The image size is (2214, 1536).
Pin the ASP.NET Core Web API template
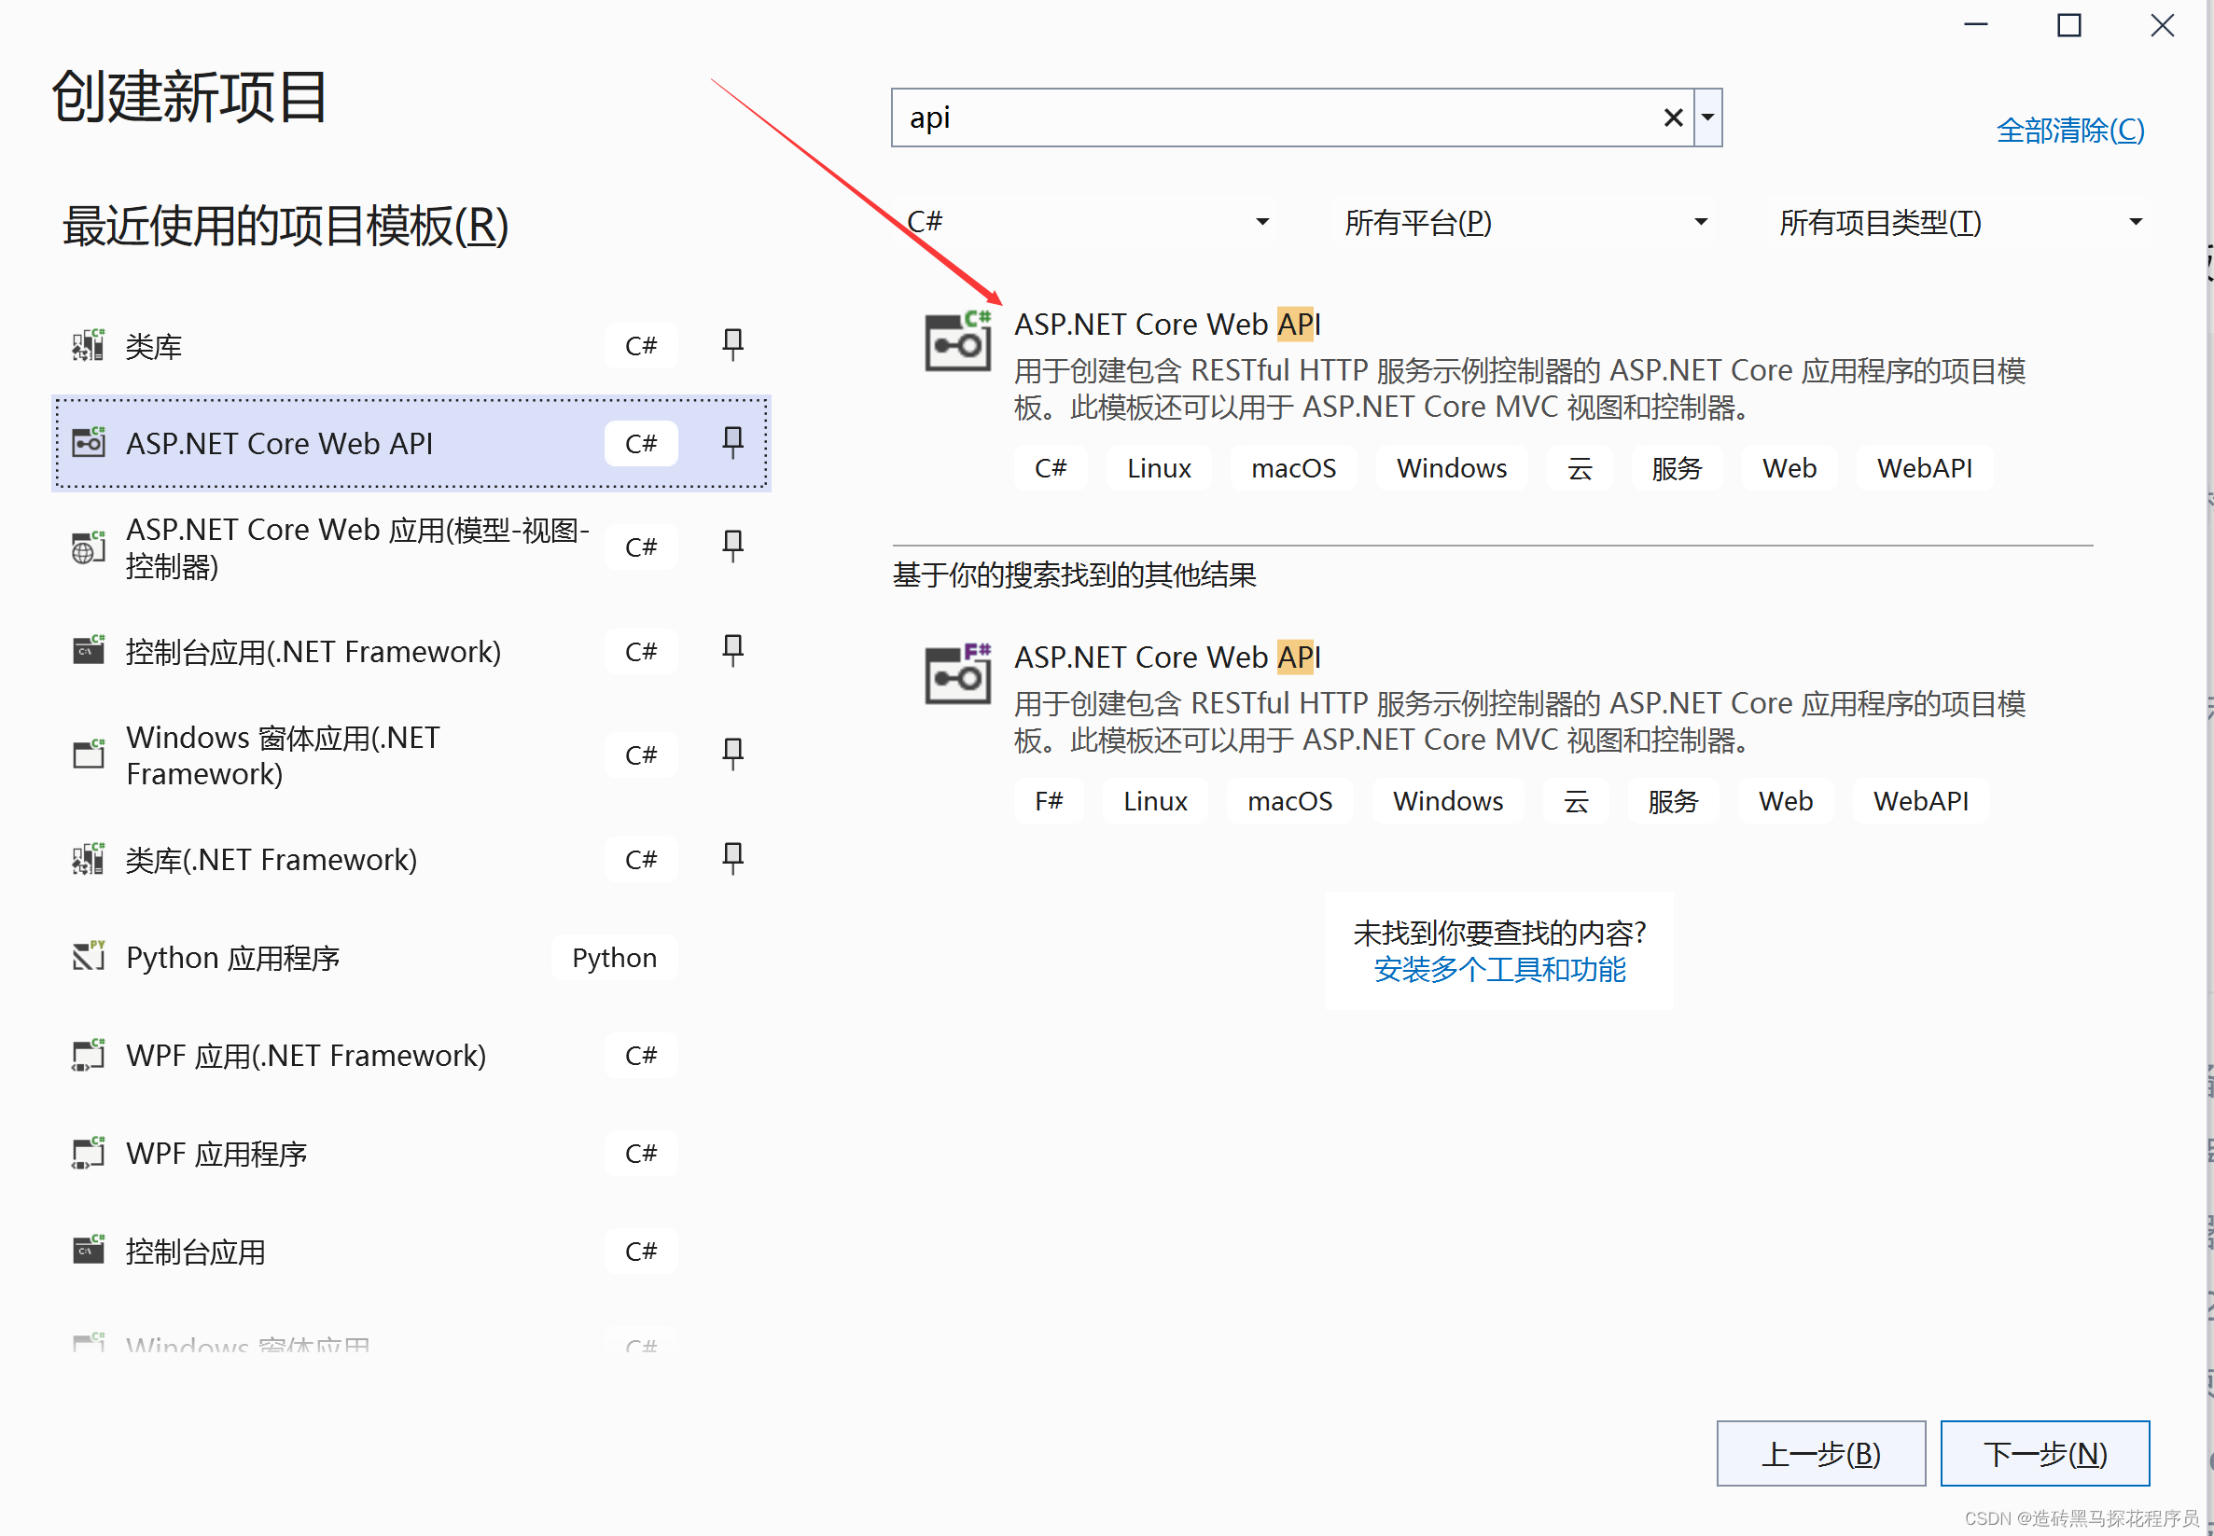(x=731, y=443)
